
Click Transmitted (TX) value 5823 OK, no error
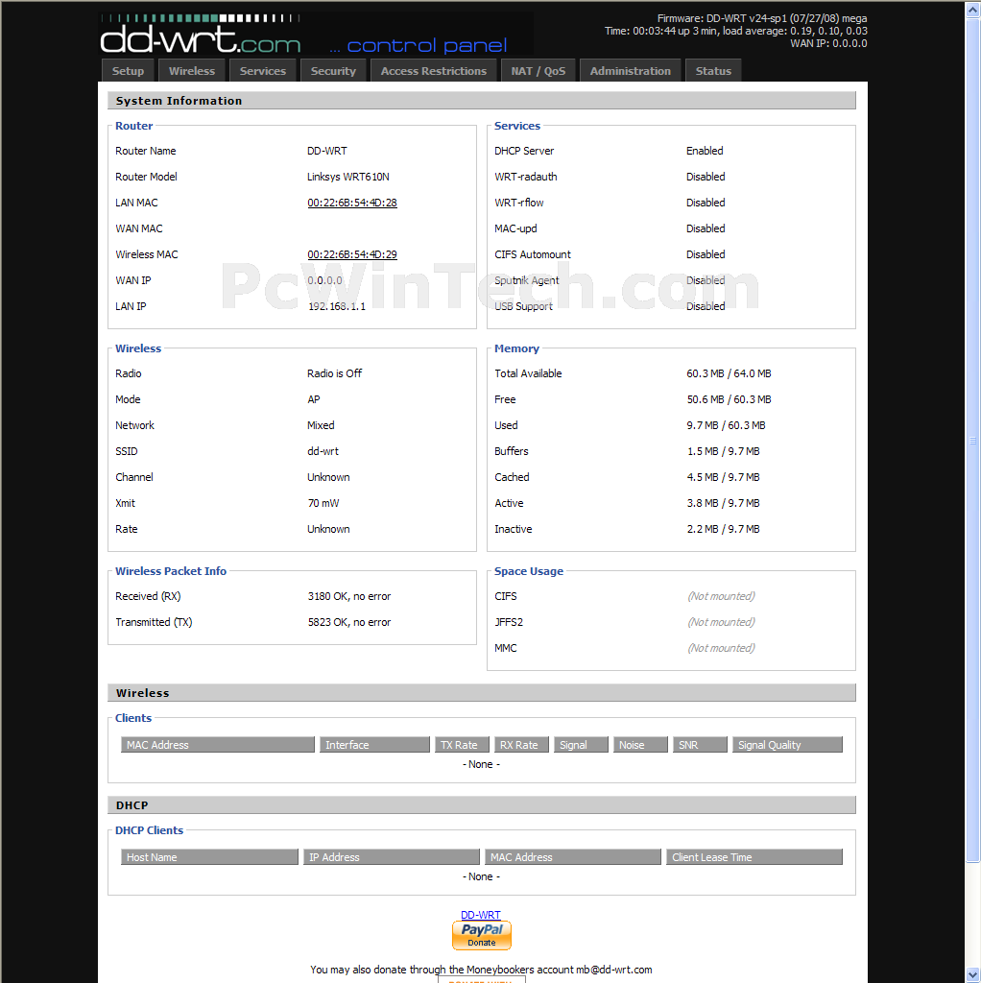coord(349,622)
